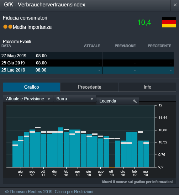Open the Barra chart type dropdown
Image resolution: width=179 pixels, height=195 pixels.
pyautogui.click(x=75, y=99)
